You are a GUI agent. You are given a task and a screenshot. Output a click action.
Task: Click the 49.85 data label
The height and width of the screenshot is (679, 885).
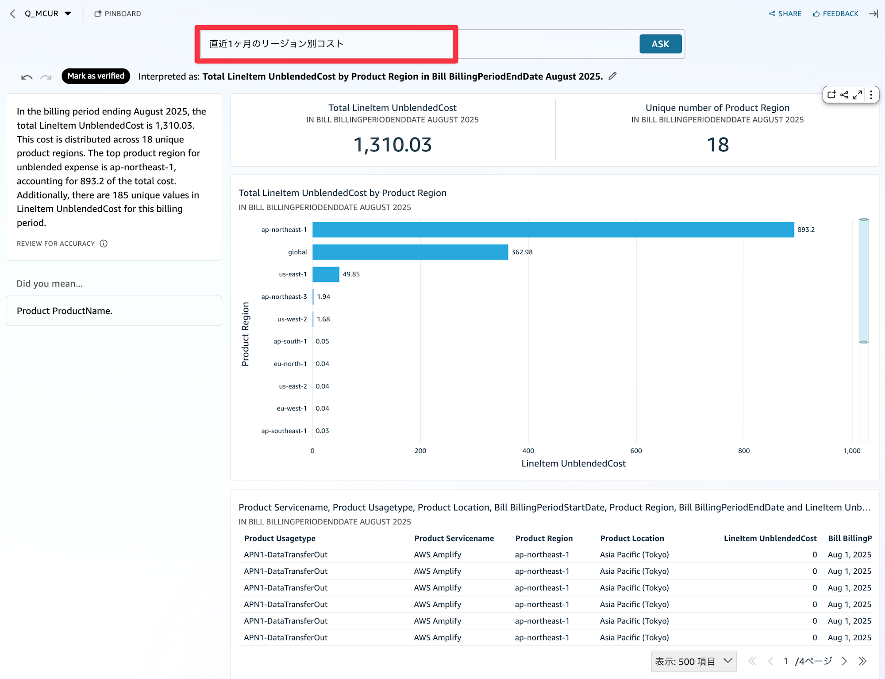click(351, 274)
